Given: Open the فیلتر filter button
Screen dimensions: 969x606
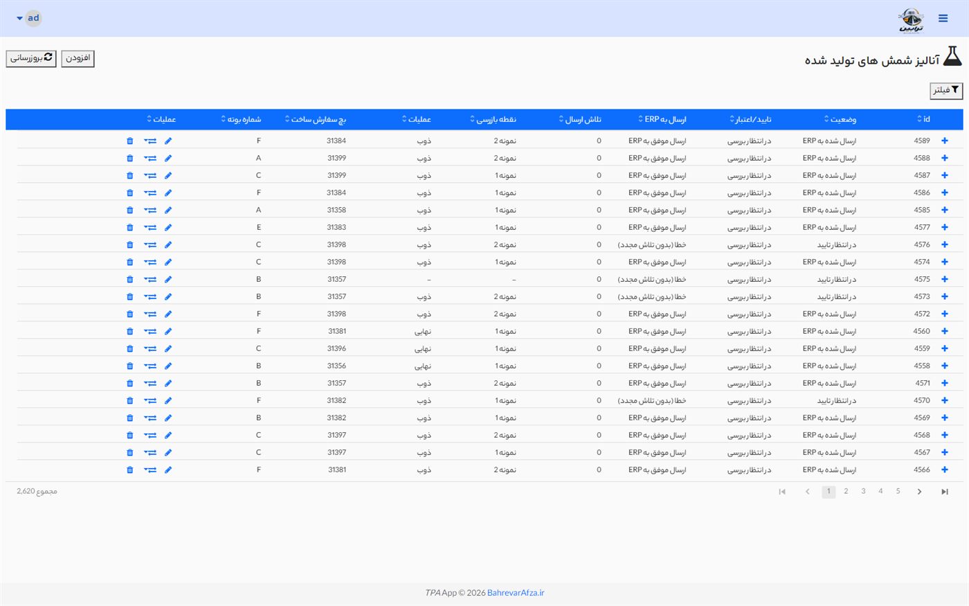Looking at the screenshot, I should click(946, 91).
